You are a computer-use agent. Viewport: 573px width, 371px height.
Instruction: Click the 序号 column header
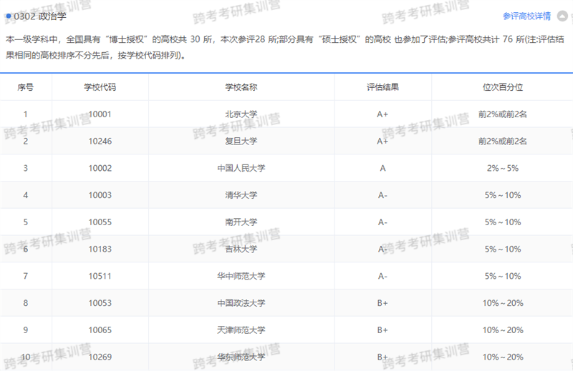[26, 87]
